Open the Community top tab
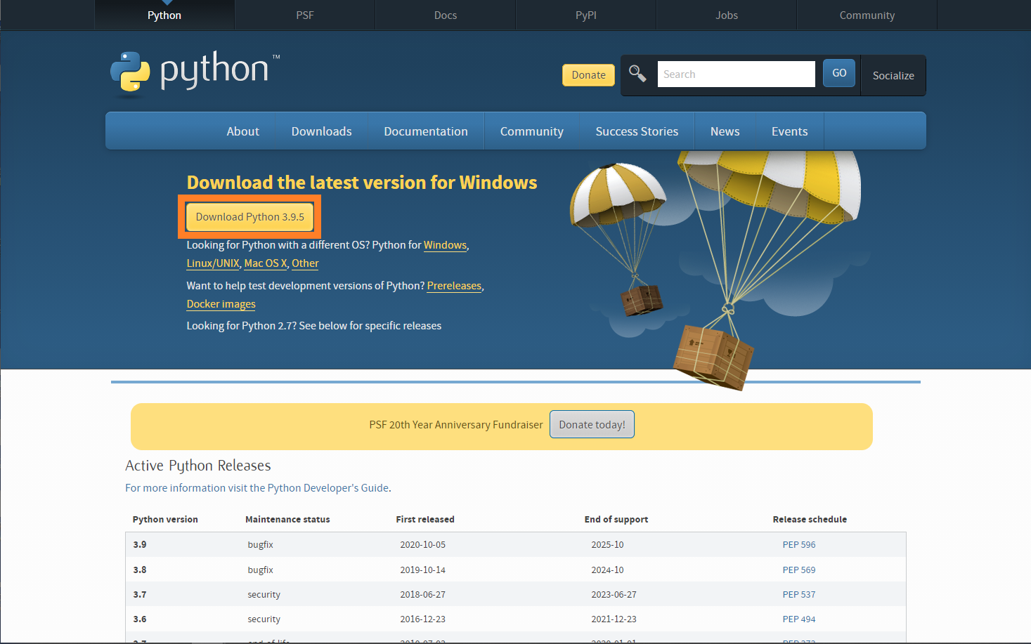 tap(867, 15)
